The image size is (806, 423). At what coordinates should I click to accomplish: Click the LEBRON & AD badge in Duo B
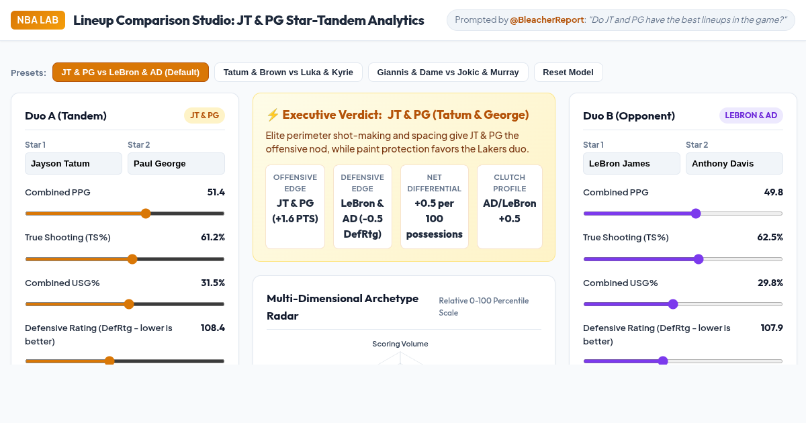click(x=751, y=115)
